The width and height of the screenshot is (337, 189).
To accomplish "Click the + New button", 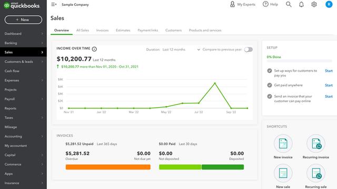I will pos(23,20).
